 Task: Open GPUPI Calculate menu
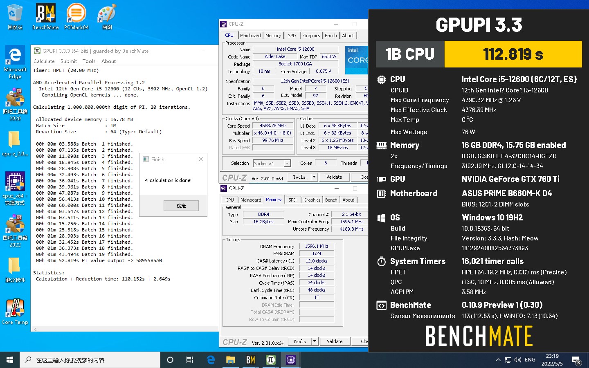coord(44,61)
